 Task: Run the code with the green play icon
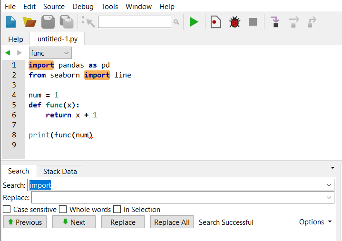(x=194, y=22)
